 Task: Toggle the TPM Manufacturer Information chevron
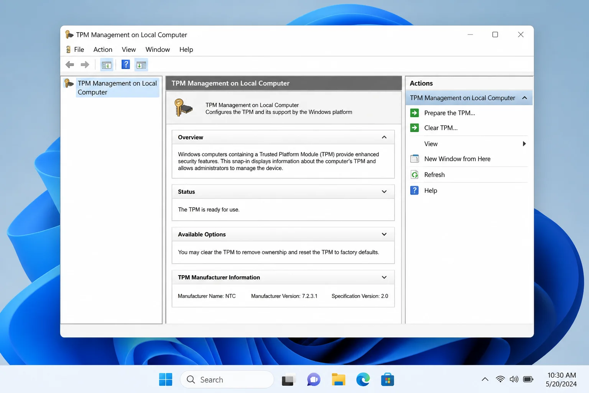[x=384, y=277]
